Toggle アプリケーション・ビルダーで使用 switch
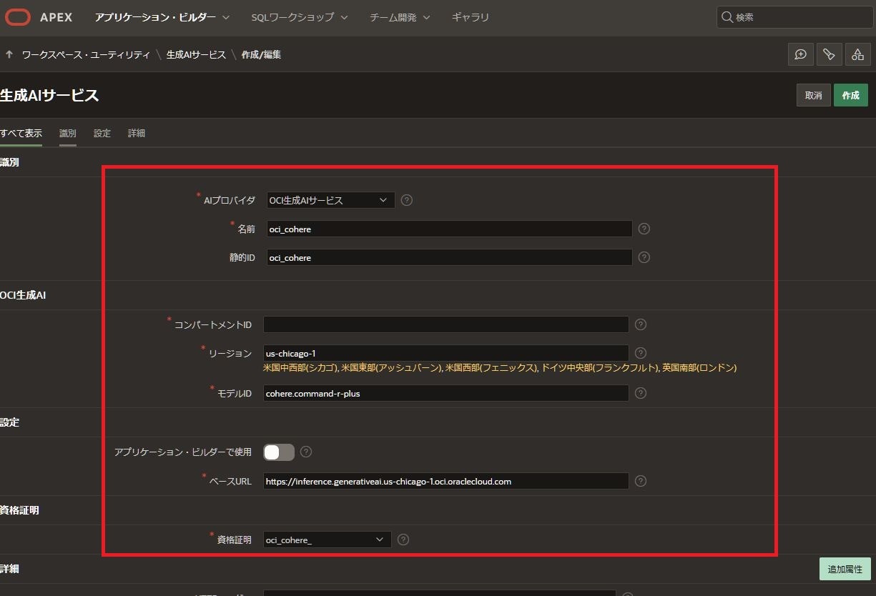This screenshot has height=596, width=876. (x=279, y=452)
